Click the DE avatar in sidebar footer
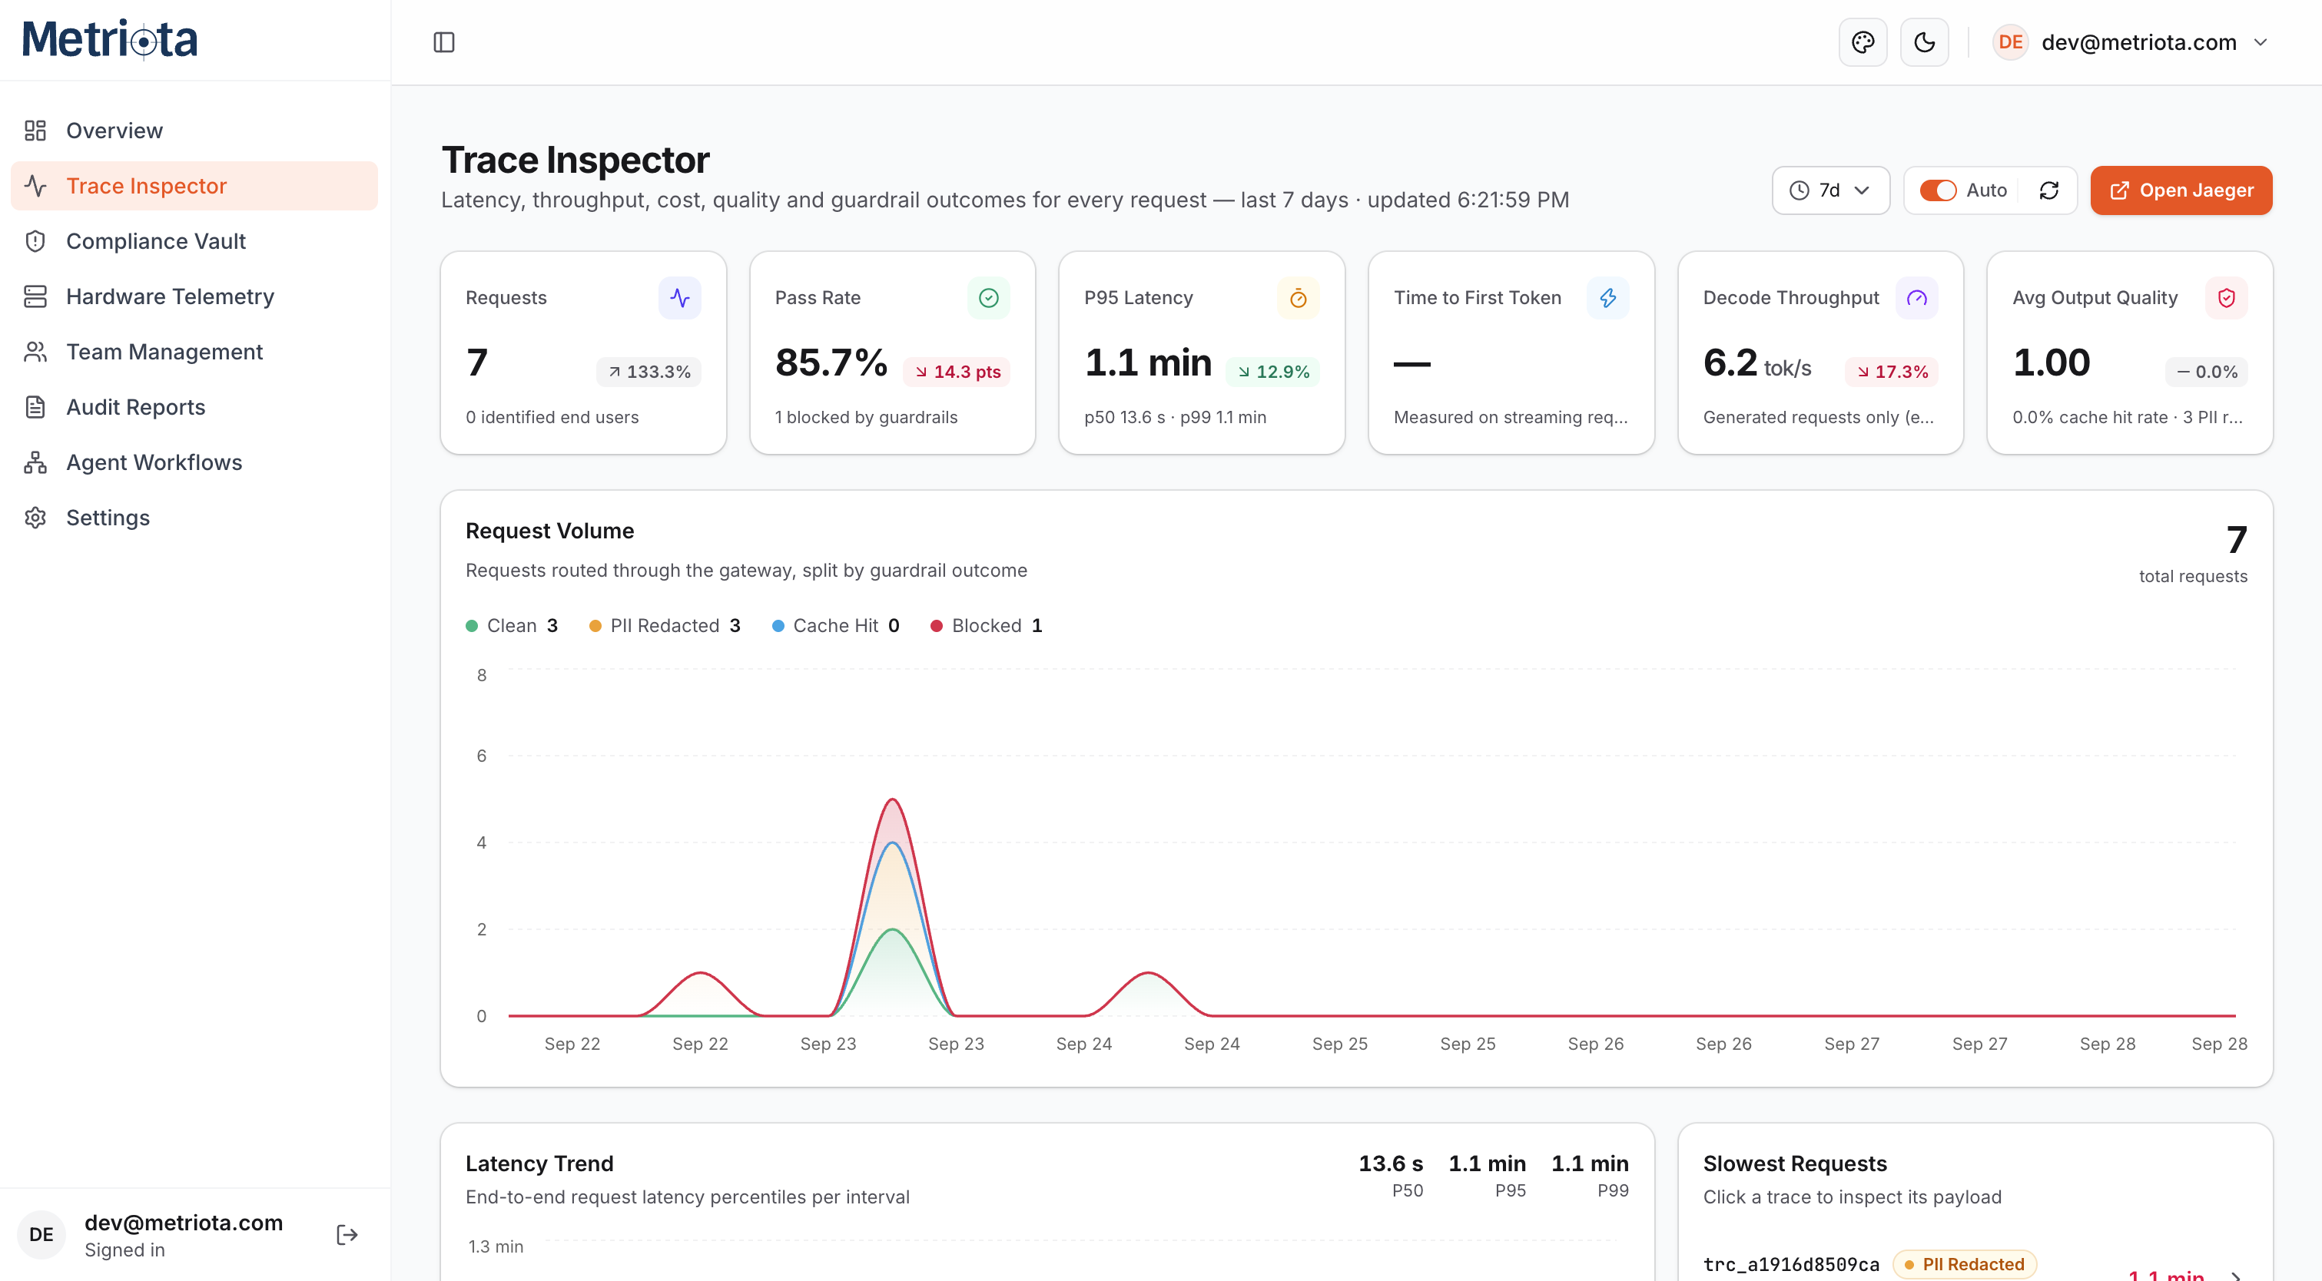This screenshot has width=2322, height=1281. point(41,1234)
